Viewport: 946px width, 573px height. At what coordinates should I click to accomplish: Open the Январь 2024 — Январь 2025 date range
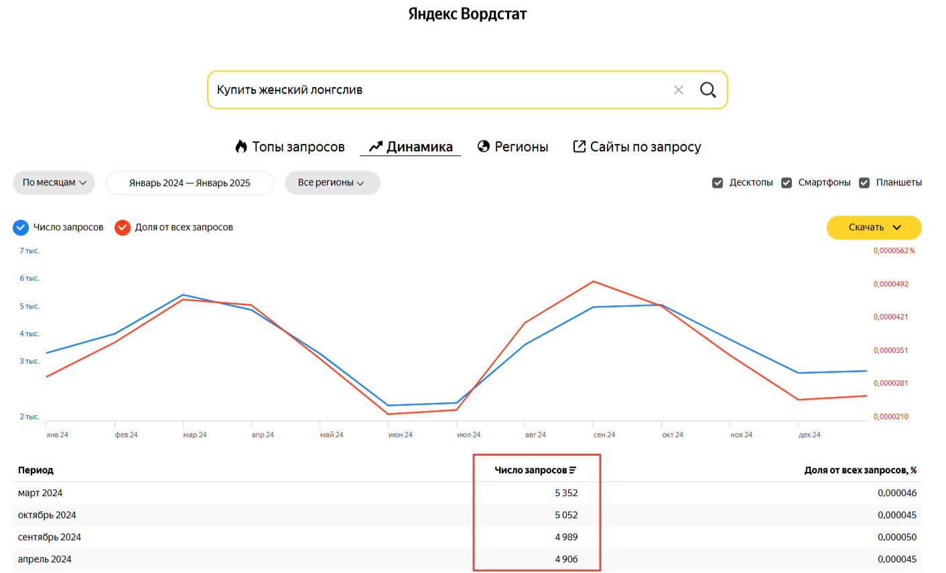tap(190, 183)
